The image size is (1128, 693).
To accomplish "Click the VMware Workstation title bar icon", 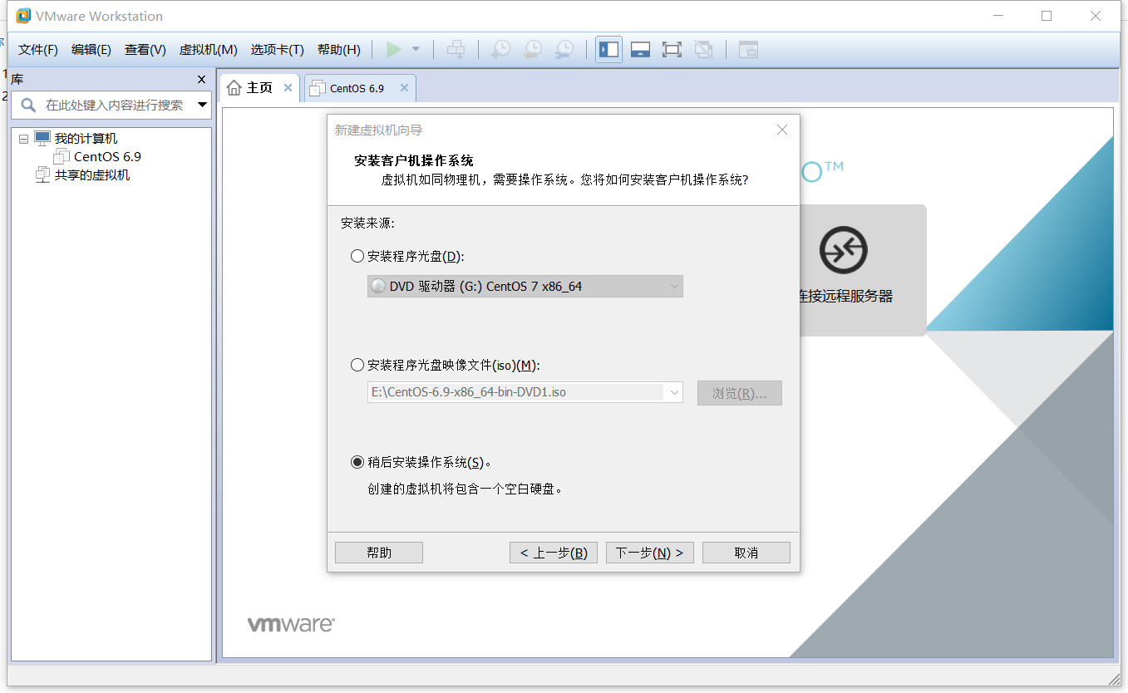I will (x=24, y=16).
